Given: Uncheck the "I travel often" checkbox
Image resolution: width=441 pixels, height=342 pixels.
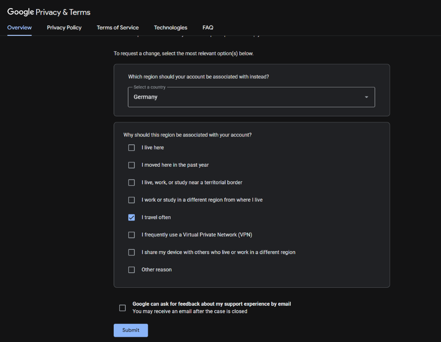Looking at the screenshot, I should [131, 218].
